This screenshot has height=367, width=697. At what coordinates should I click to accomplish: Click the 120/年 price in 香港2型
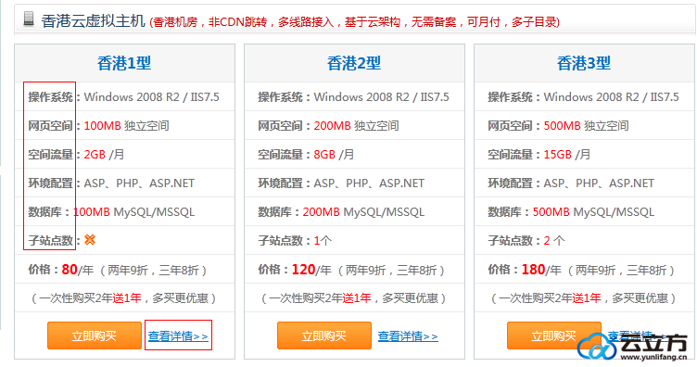point(311,270)
